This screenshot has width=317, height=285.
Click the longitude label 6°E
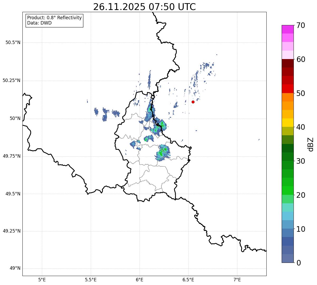click(140, 279)
